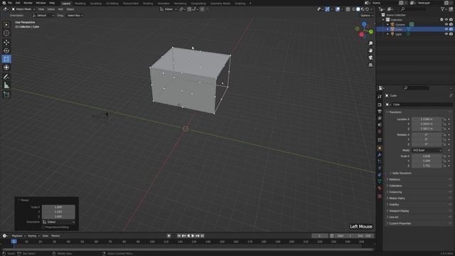
Task: Toggle the camera view icon
Action: click(x=370, y=58)
